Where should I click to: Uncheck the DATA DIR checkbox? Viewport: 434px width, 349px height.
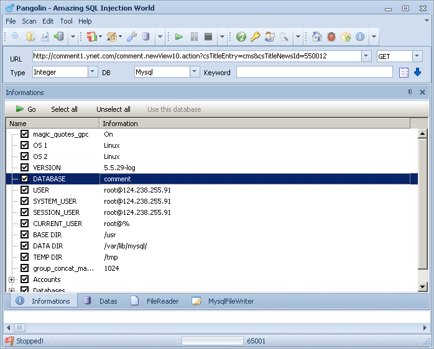click(x=25, y=246)
